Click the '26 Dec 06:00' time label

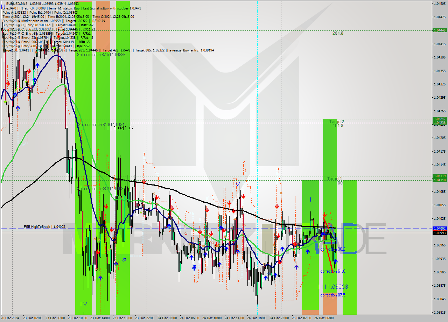click(324, 318)
